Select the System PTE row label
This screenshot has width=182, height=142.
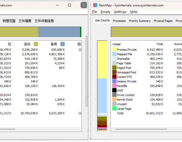[124, 77]
